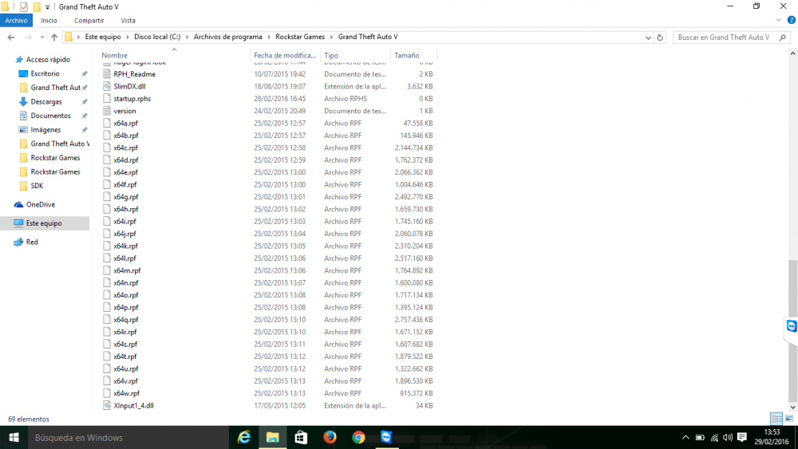
Task: Open Escritorio in navigation pane
Action: point(45,73)
